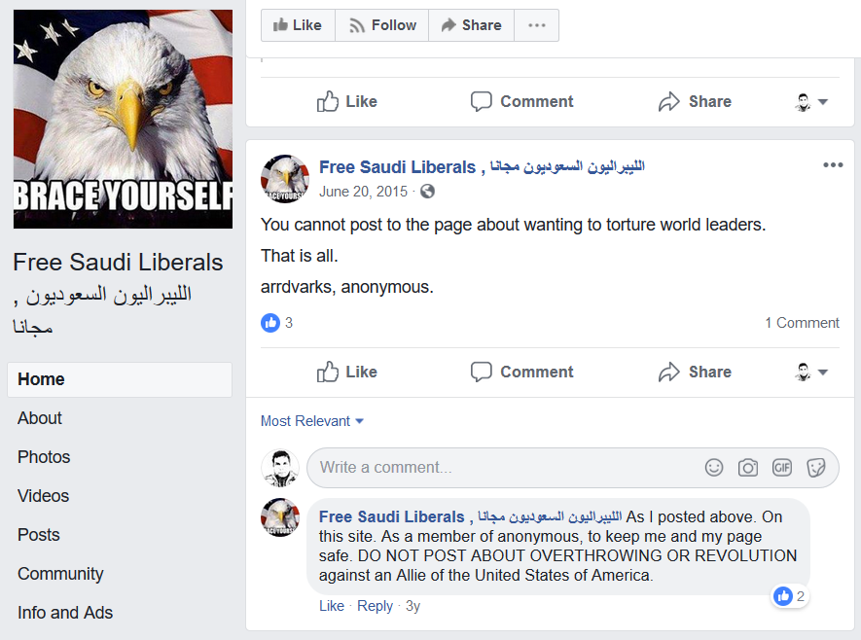861x640 pixels.
Task: Toggle Like on the page header
Action: (298, 25)
